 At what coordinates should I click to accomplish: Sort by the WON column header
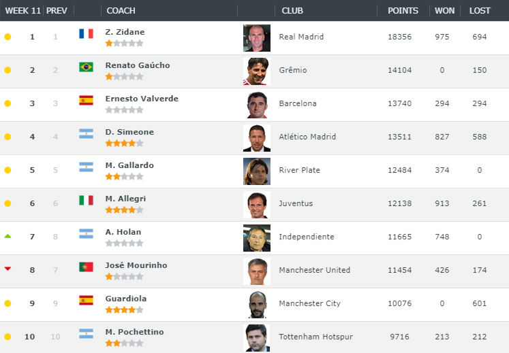point(444,11)
